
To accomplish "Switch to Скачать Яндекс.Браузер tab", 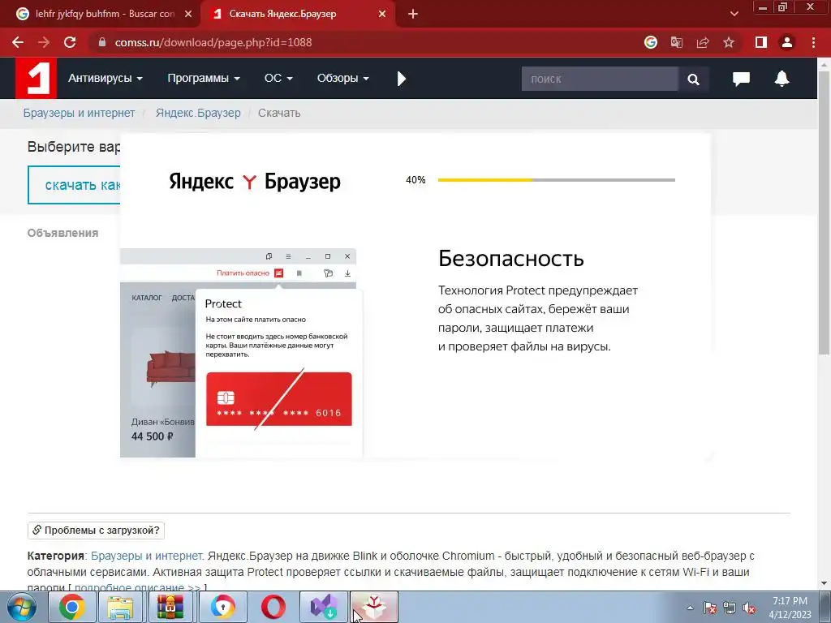I will (298, 15).
